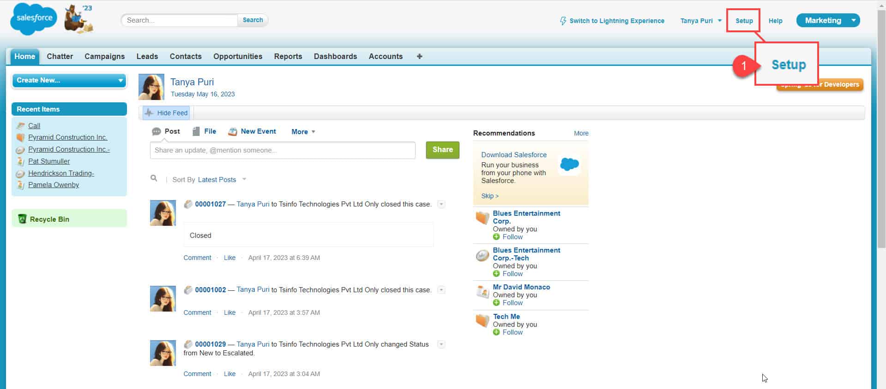Comment on the 00001027 case post
The height and width of the screenshot is (389, 886).
[x=197, y=258]
